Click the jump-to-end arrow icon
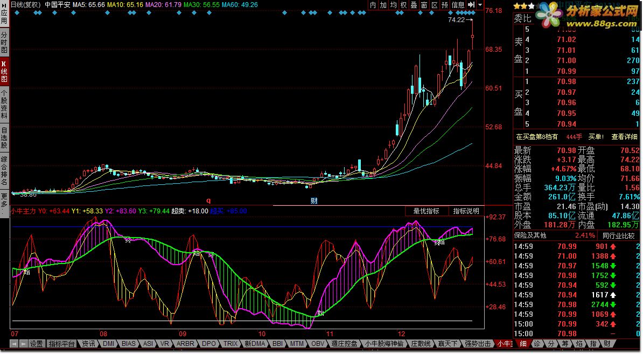The image size is (643, 354). [x=471, y=5]
